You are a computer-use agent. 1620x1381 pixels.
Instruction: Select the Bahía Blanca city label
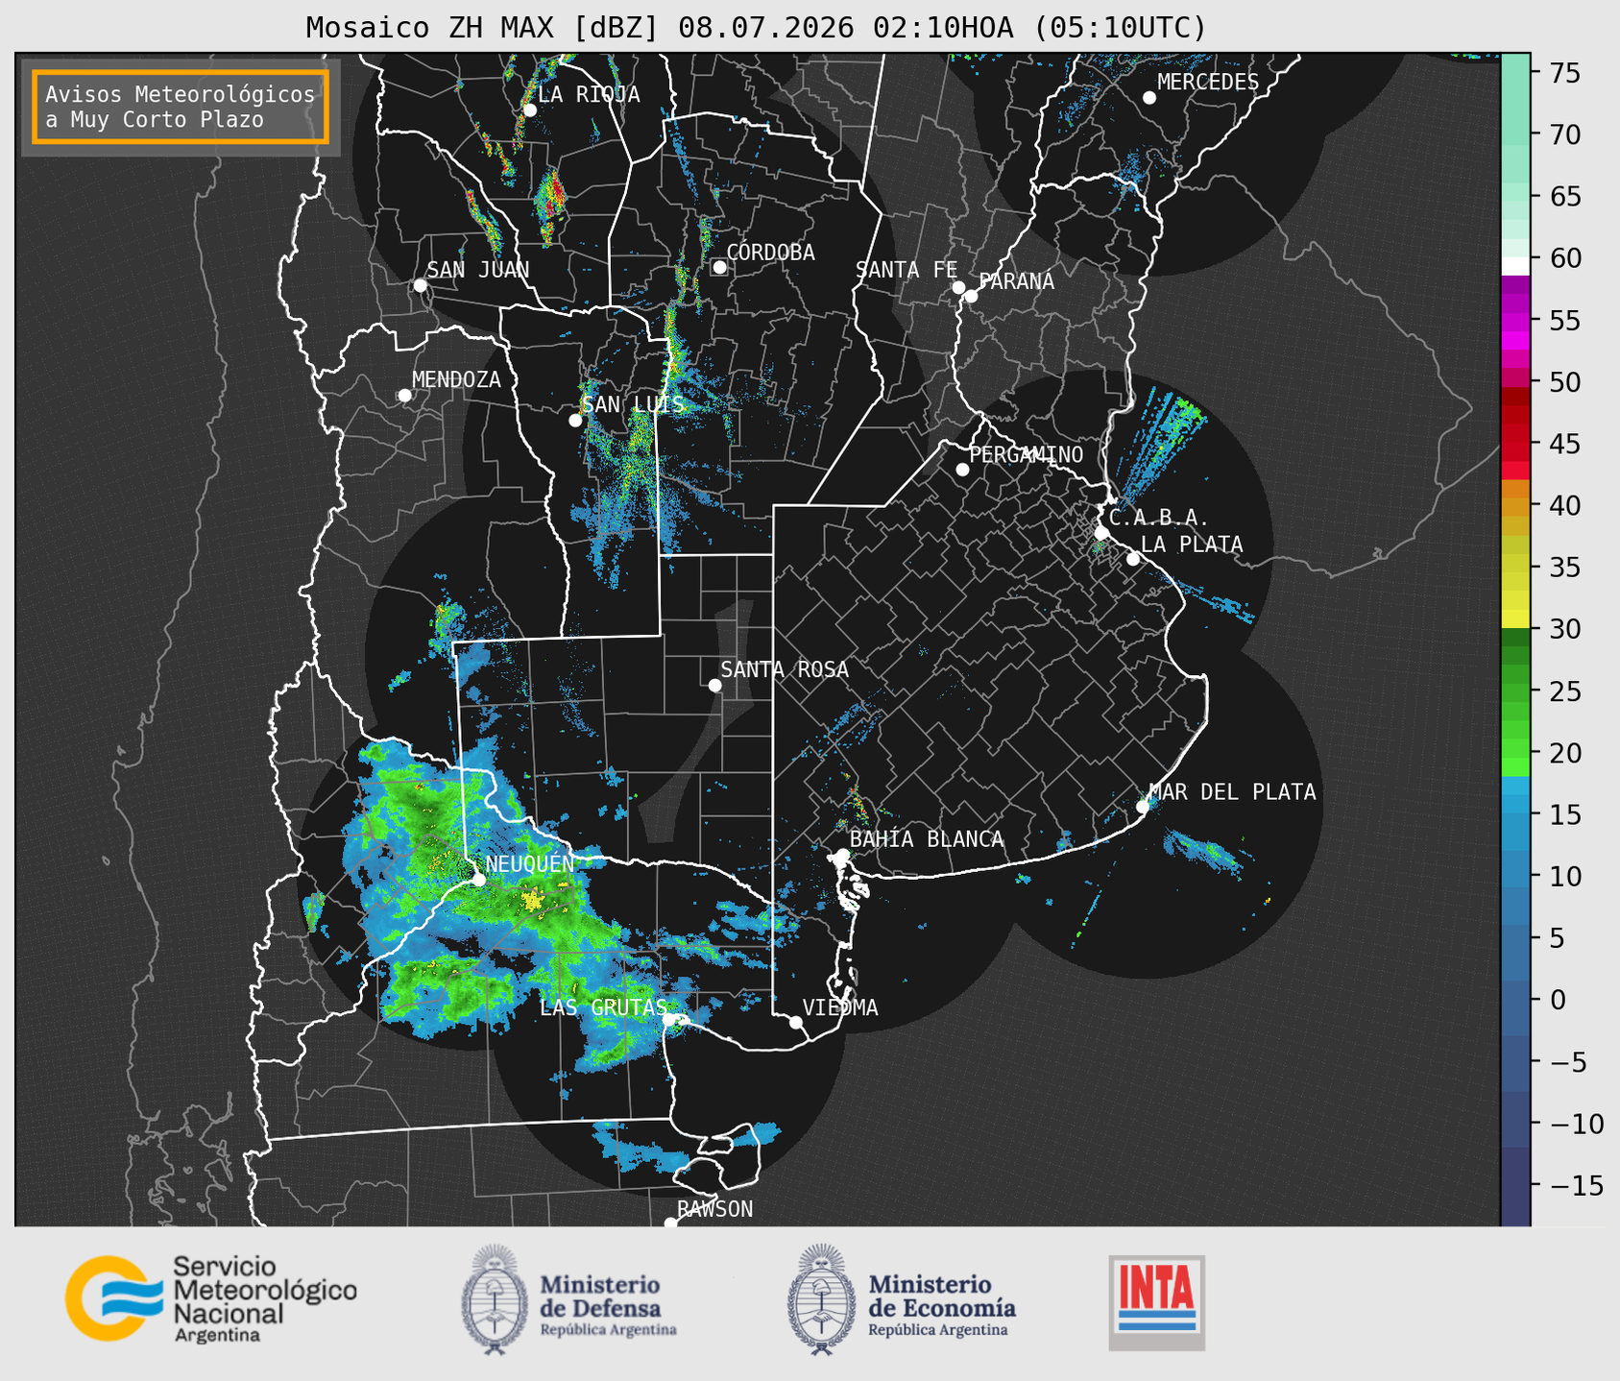[x=927, y=839]
